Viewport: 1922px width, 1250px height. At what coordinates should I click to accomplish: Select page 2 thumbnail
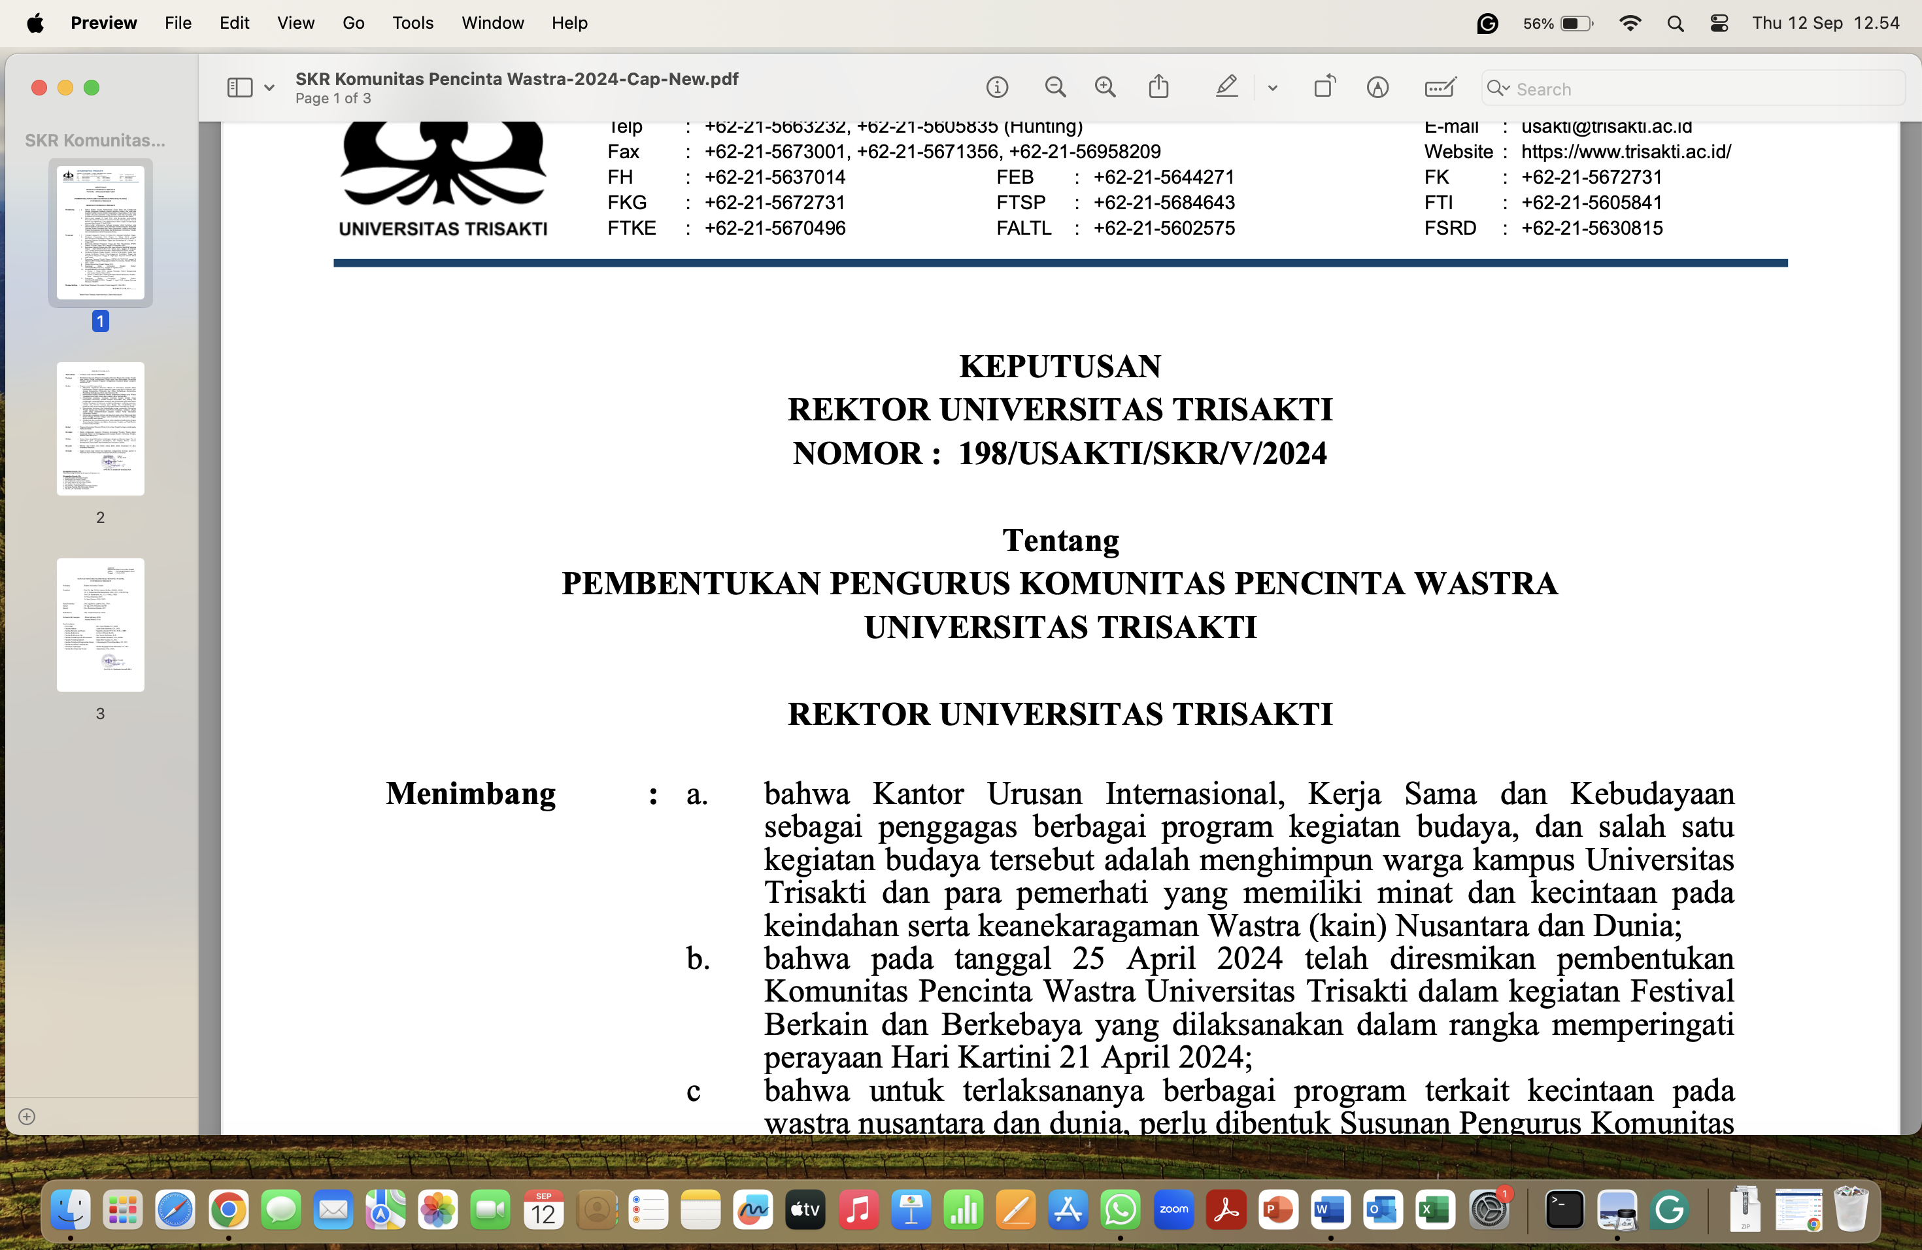point(101,429)
